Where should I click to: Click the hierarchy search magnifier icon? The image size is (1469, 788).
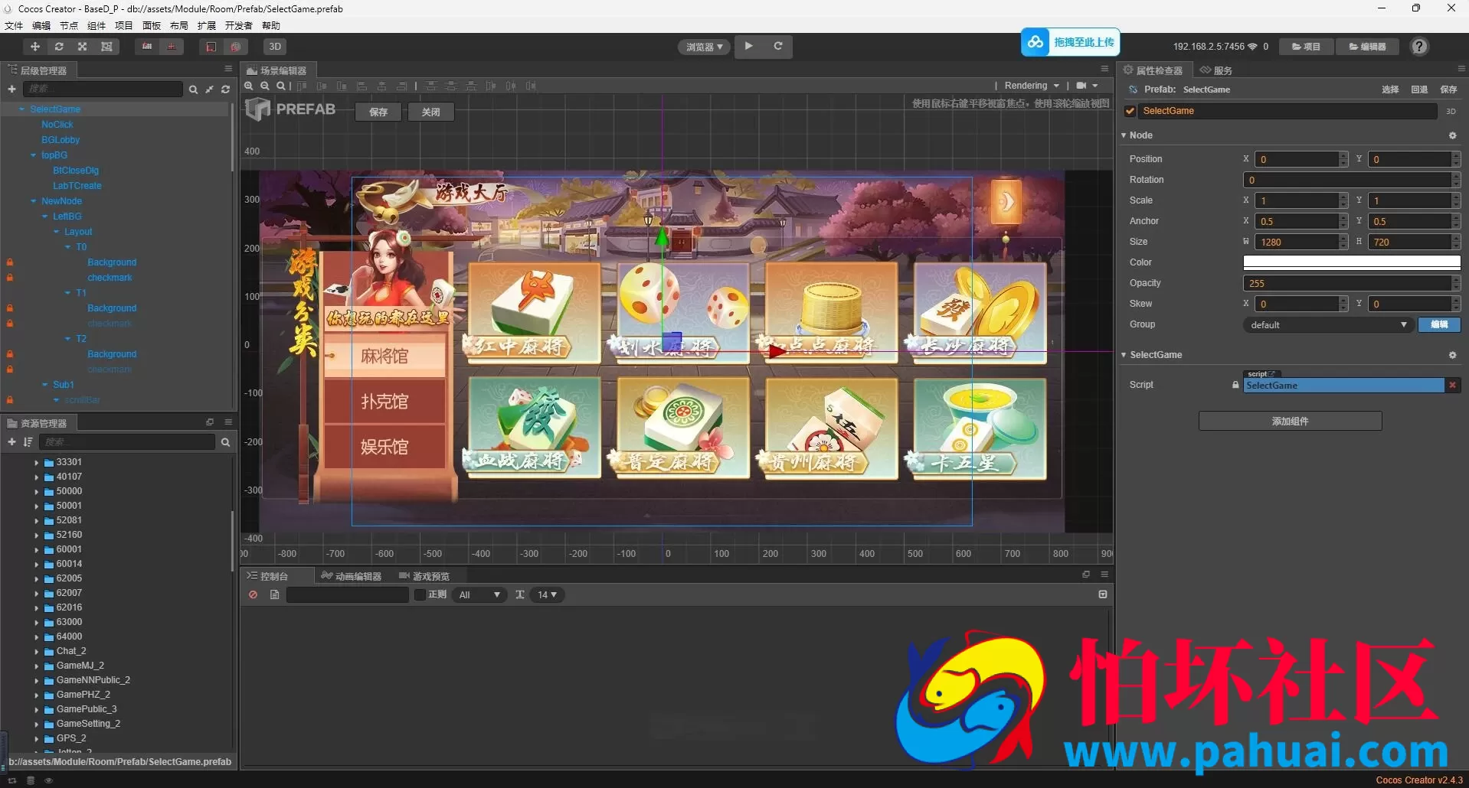[x=193, y=90]
